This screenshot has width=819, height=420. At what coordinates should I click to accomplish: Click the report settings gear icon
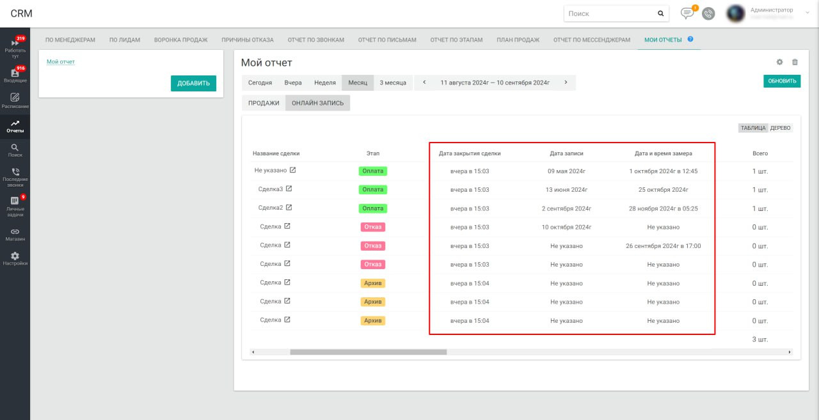point(779,62)
